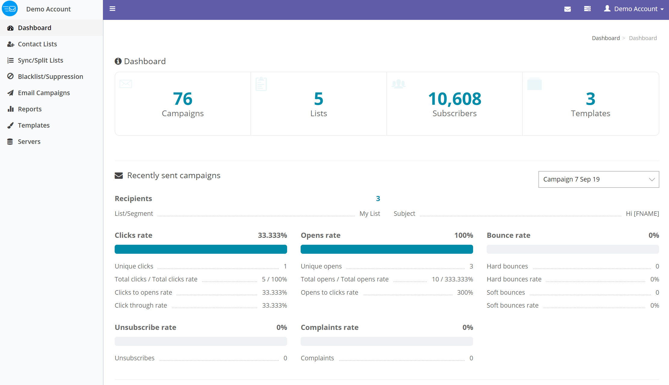Click the Dashboard gauge icon in sidebar
Viewport: 669px width, 385px height.
[x=11, y=28]
